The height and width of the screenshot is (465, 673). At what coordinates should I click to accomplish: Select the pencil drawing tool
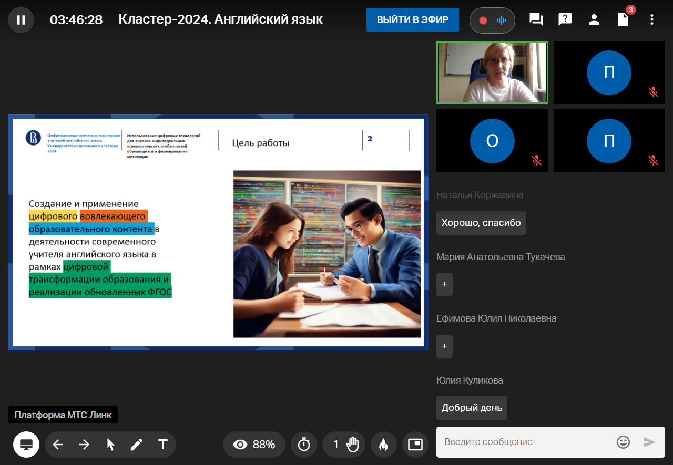point(137,445)
